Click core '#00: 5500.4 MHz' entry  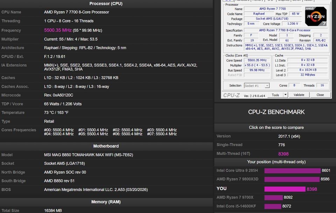59,130
